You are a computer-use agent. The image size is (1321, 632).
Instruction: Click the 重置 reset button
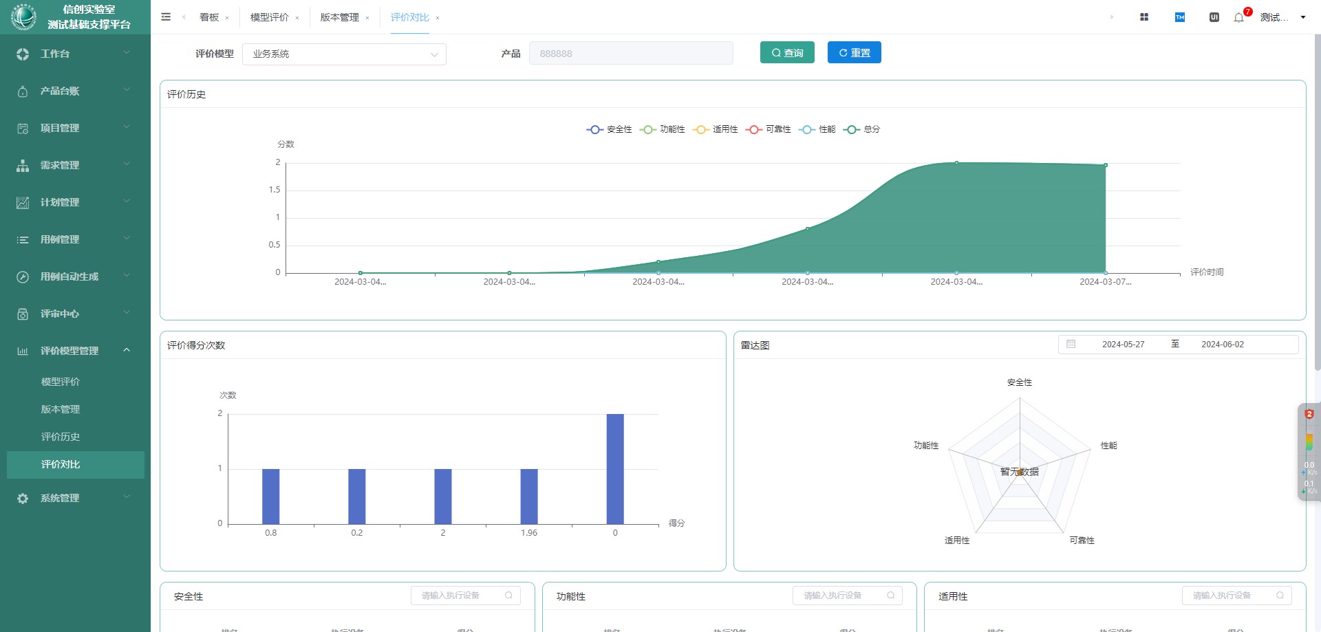point(855,53)
